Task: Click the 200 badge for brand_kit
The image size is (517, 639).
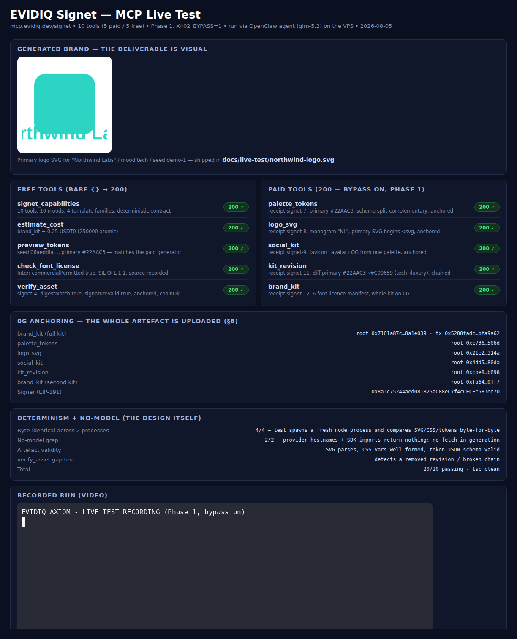Action: (487, 290)
